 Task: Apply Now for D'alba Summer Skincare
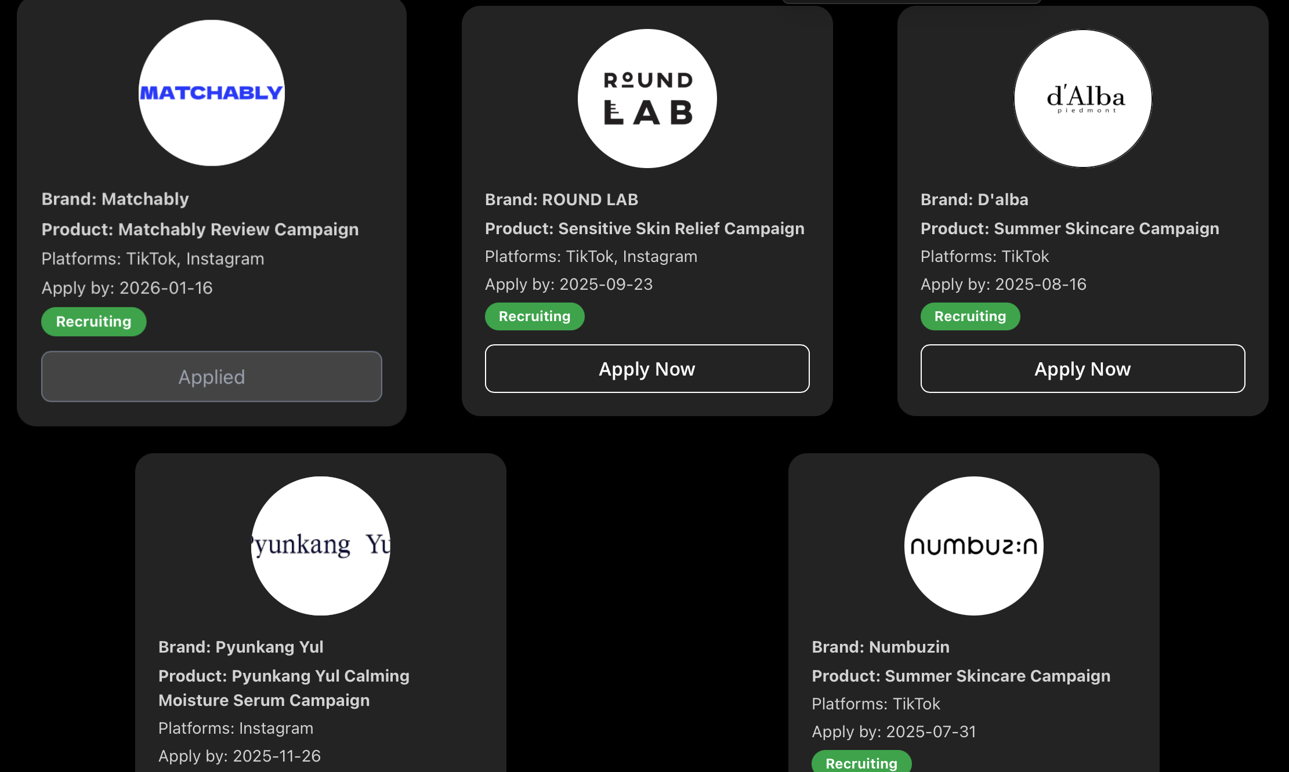[x=1083, y=369]
